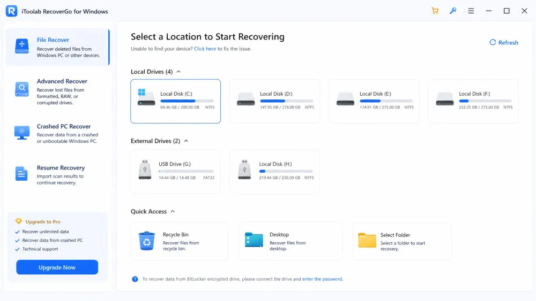536x301 pixels.
Task: Click the 'Technical support' feature text
Action: point(40,249)
